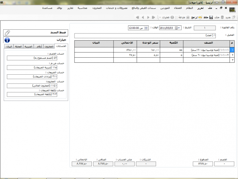Switch to the الضريبة tax tab

click(28, 46)
